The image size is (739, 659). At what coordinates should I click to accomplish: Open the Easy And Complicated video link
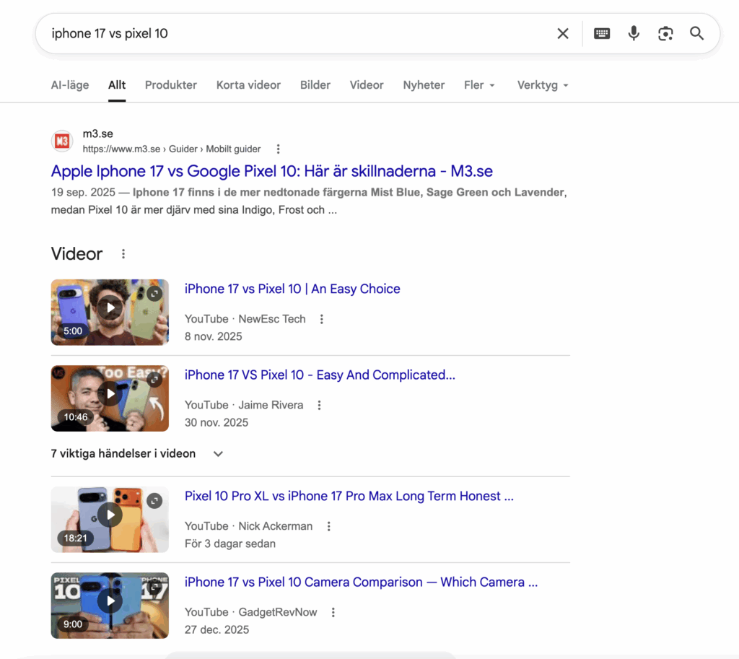pyautogui.click(x=320, y=375)
